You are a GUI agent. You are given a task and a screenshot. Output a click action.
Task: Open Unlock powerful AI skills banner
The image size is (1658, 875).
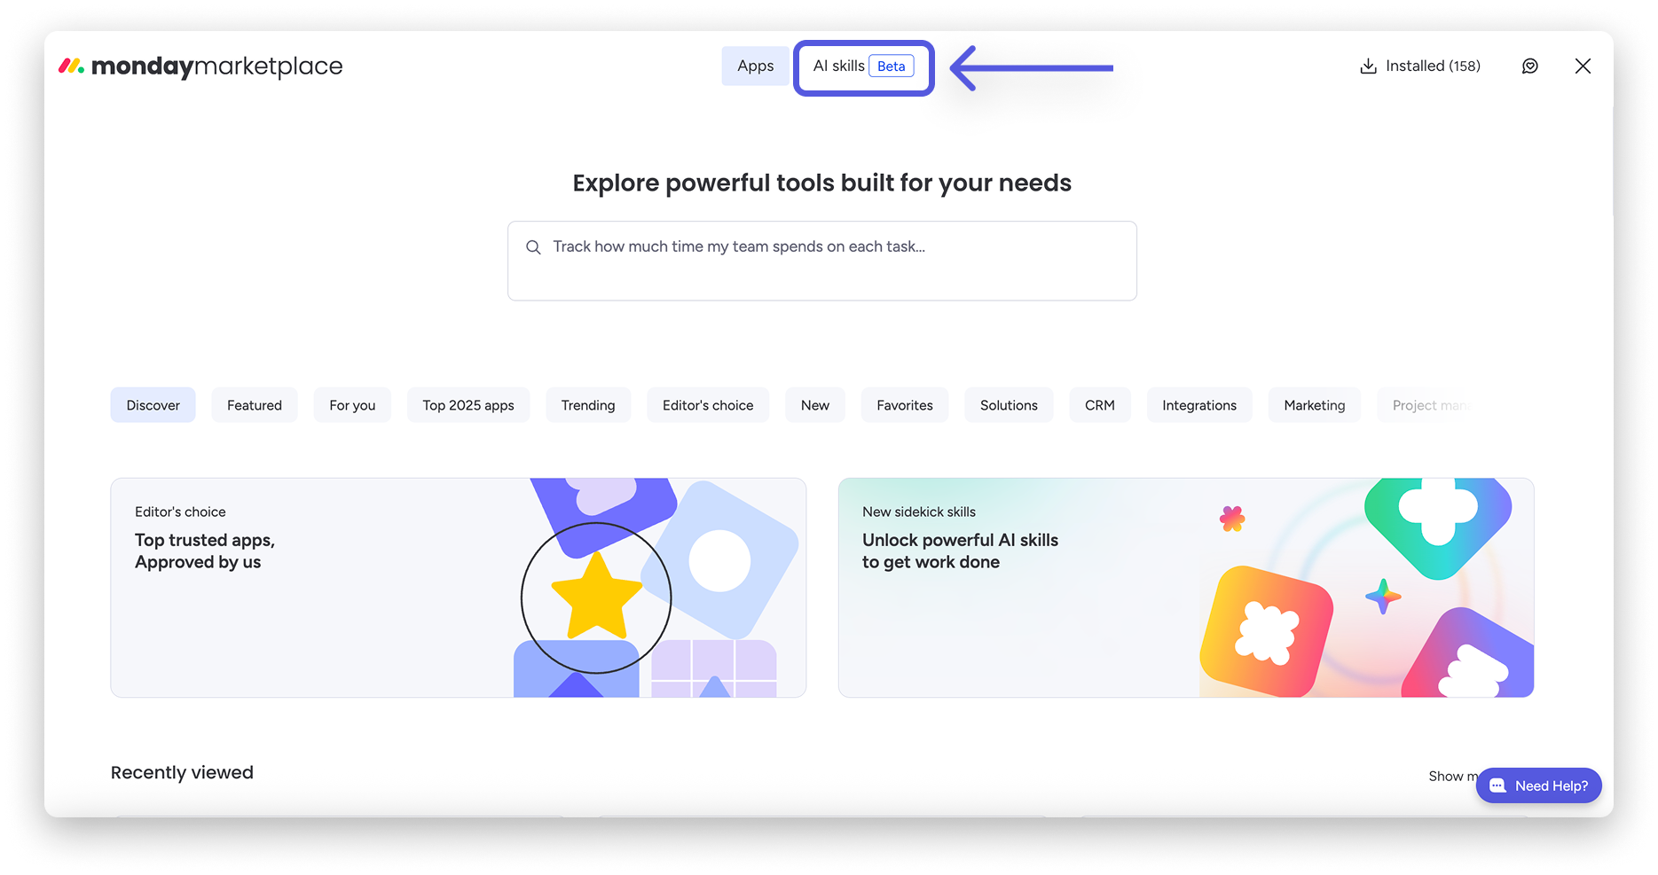point(1186,588)
